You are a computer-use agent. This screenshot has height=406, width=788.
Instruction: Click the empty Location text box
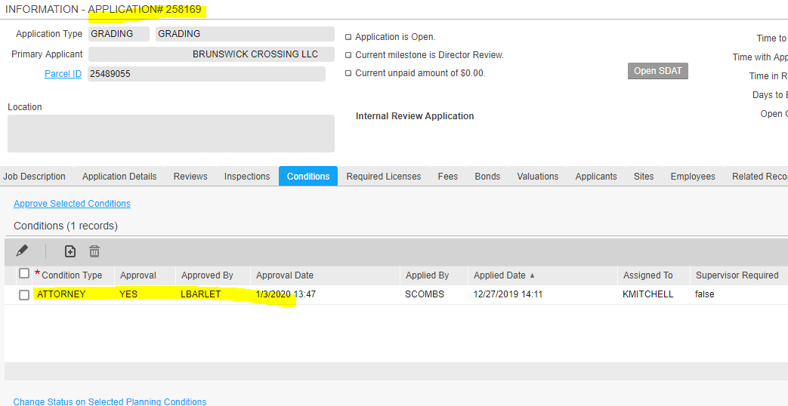(171, 134)
